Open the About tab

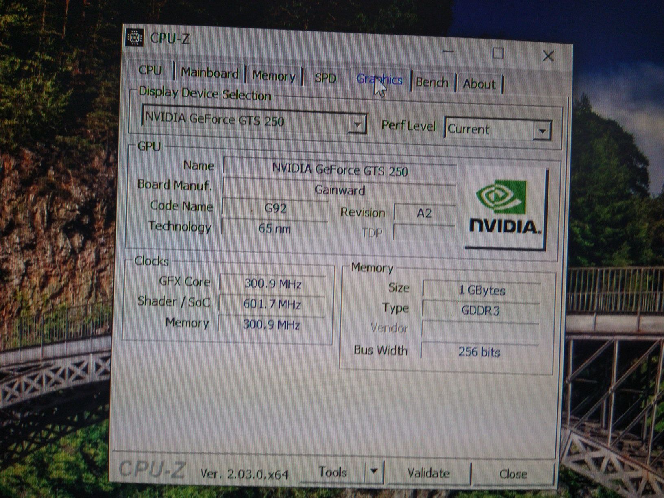pos(479,84)
